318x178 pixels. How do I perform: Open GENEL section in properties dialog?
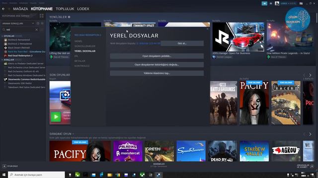click(x=79, y=41)
